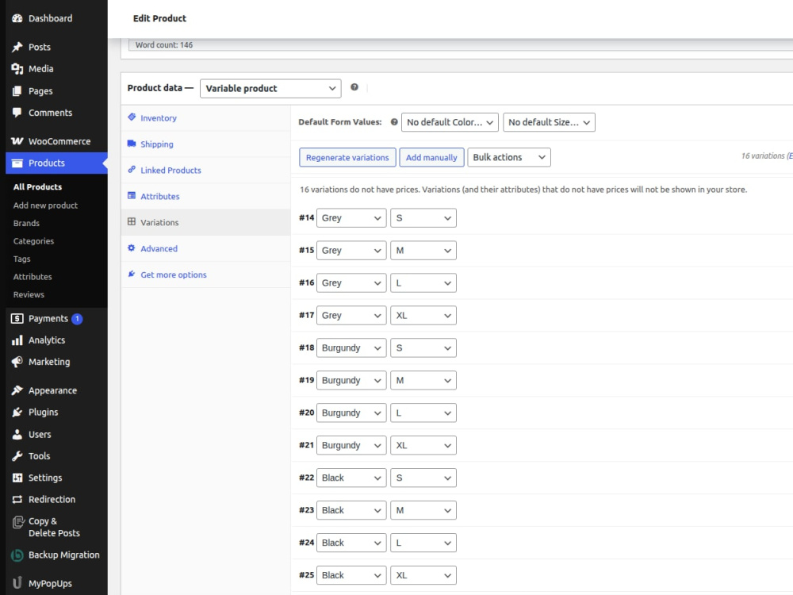The image size is (793, 595).
Task: Open the Brands submenu item
Action: point(26,223)
